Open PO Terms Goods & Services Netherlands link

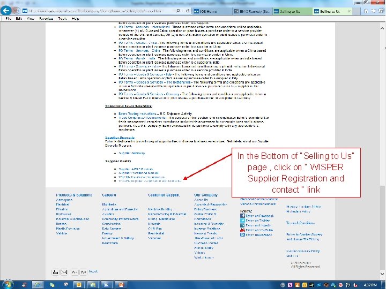click(154, 82)
